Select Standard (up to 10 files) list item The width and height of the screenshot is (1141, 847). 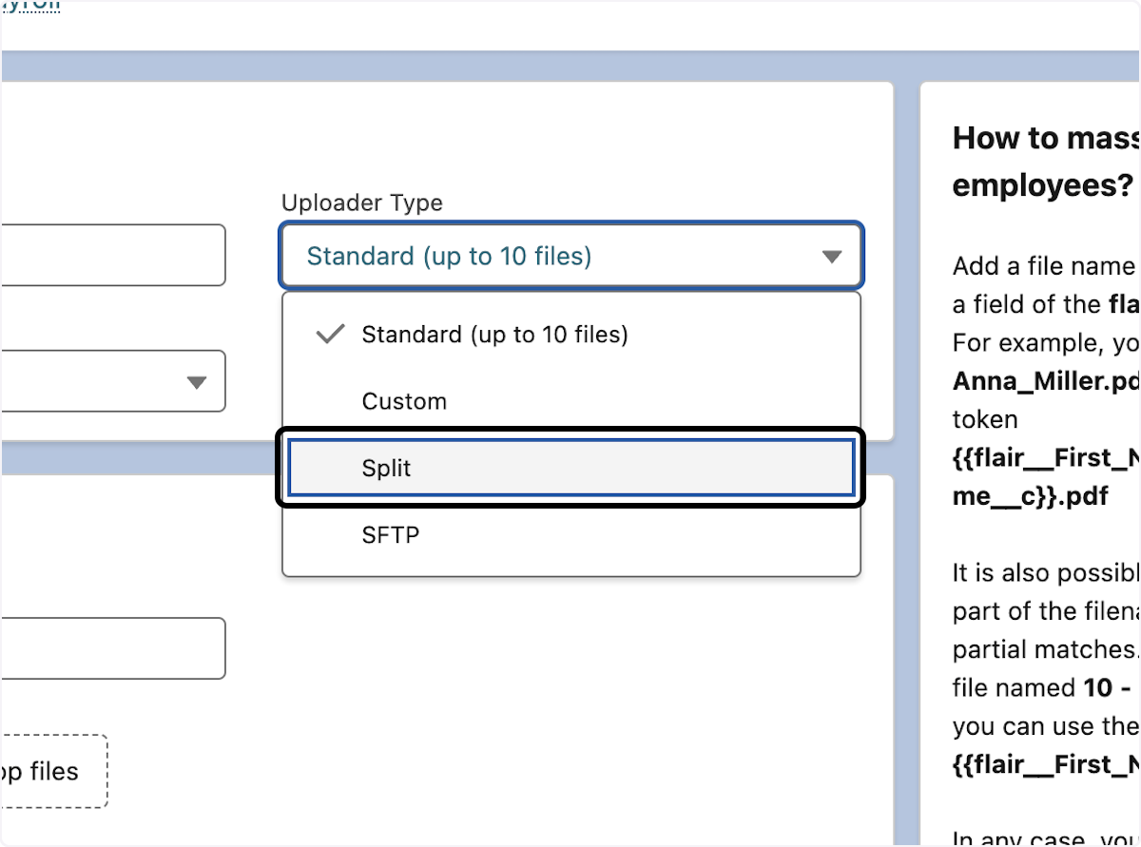click(x=570, y=335)
